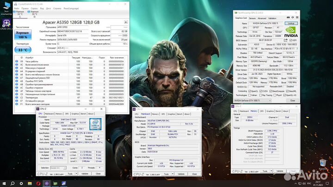Click the Bus Interface question mark in GPU-Z
333x187 pixels.
coord(297,49)
